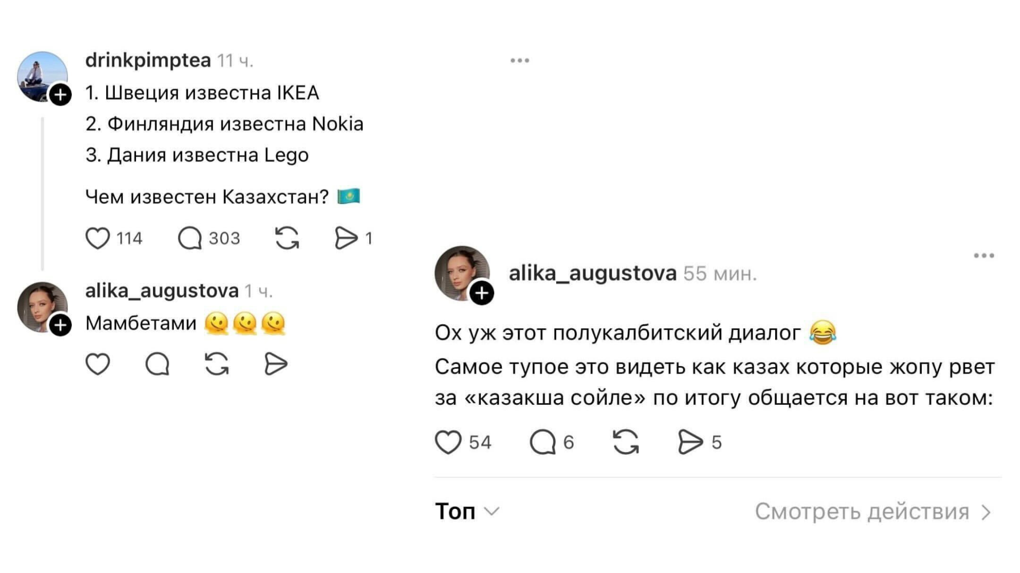Follow drinkpimptea via avatar plus badge
1020x573 pixels.
61,95
